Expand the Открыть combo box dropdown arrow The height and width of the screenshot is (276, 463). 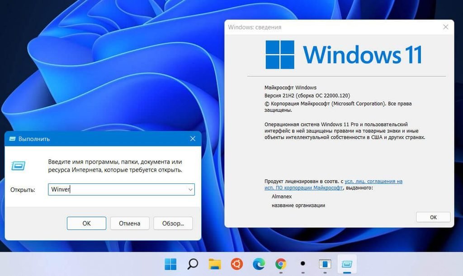pos(190,189)
